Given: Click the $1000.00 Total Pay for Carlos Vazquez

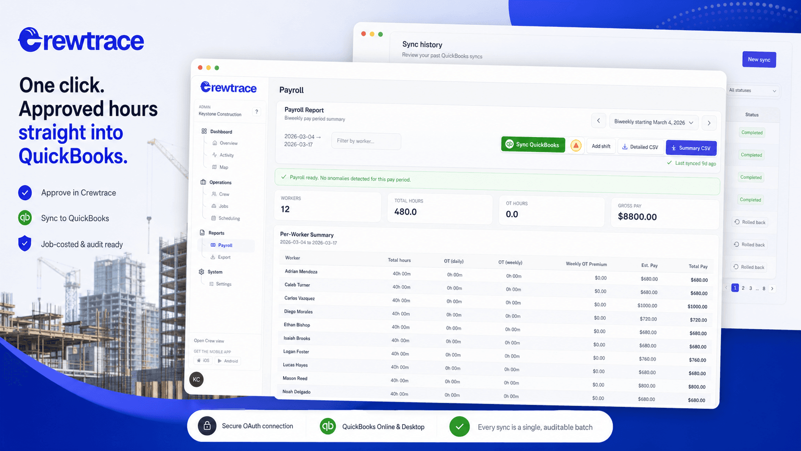Looking at the screenshot, I should pyautogui.click(x=697, y=307).
